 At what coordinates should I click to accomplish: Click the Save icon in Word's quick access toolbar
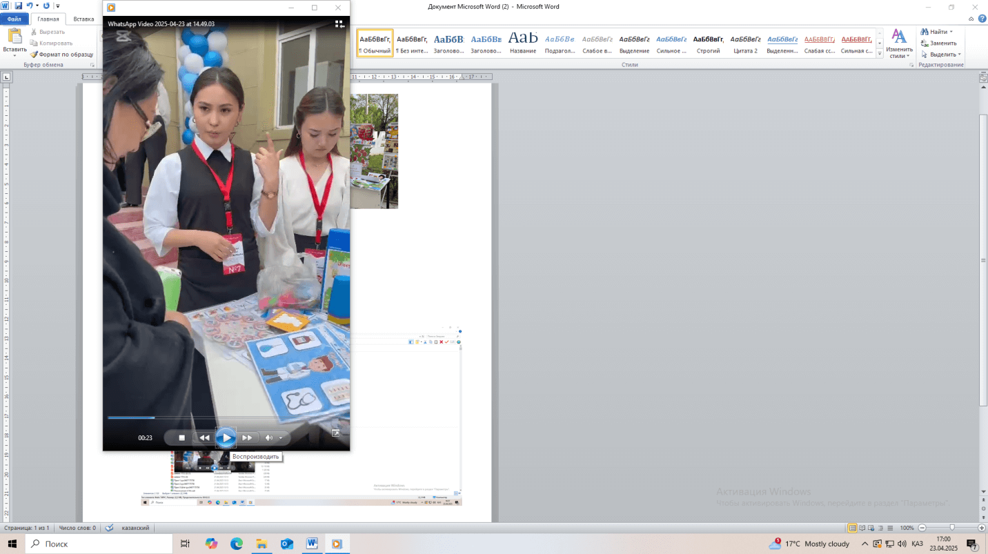(x=19, y=6)
